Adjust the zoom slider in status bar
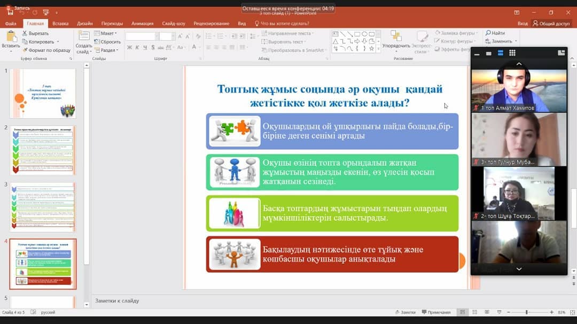577x324 pixels. (x=527, y=312)
